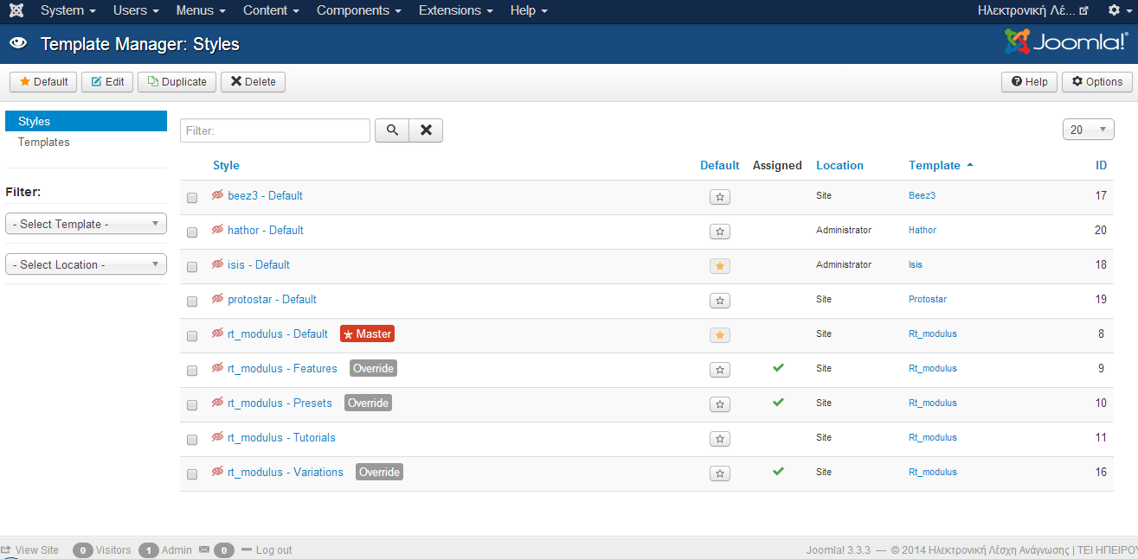Click the messages envelope icon in the status bar
The height and width of the screenshot is (559, 1138).
click(204, 549)
